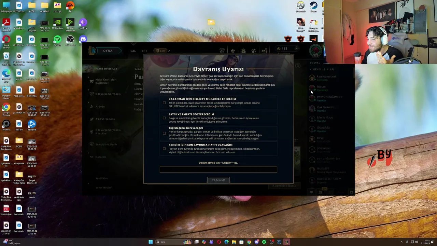
Task: Open Şampiyona Kartı in the sidebar
Action: (x=106, y=145)
